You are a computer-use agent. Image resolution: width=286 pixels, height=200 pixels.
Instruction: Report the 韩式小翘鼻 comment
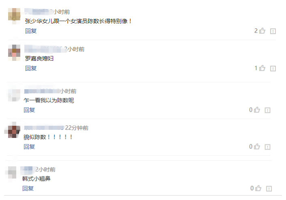click(269, 189)
